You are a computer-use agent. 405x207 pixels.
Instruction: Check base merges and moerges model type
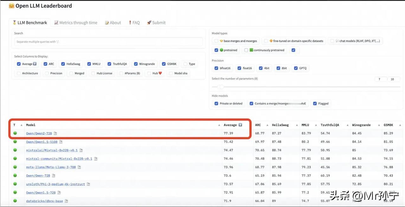216,41
